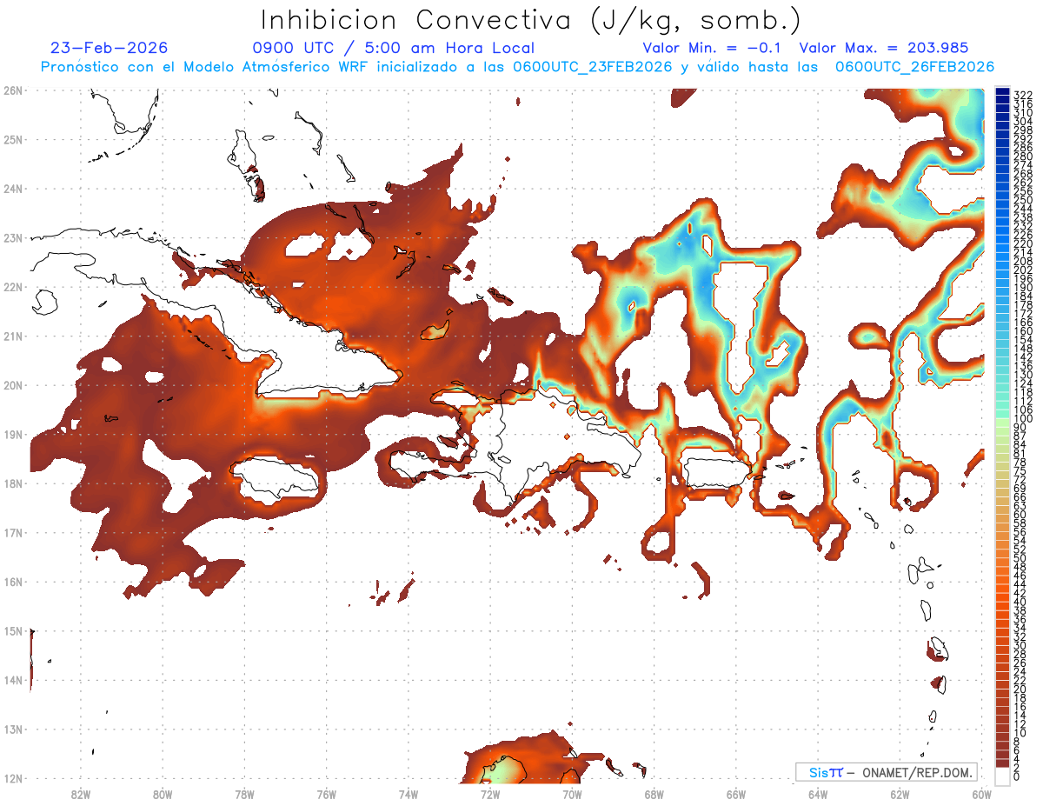This screenshot has height=806, width=1043.
Task: Click the 17N latitude label
Action: (12, 532)
